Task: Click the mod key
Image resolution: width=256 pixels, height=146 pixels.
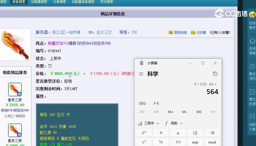Action: 212,142
